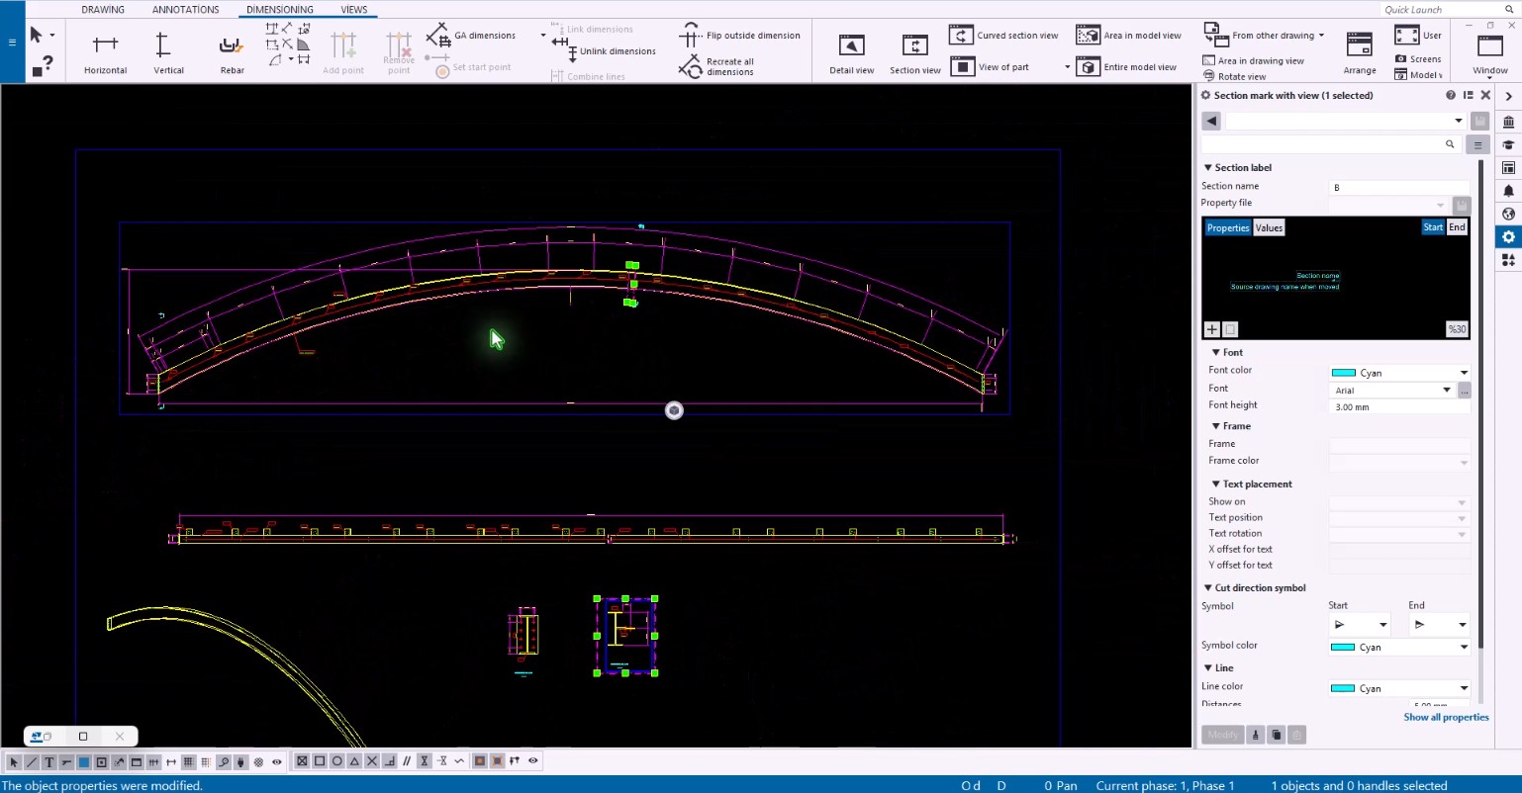This screenshot has height=793, width=1522.
Task: Click Entire model view
Action: coord(1127,66)
